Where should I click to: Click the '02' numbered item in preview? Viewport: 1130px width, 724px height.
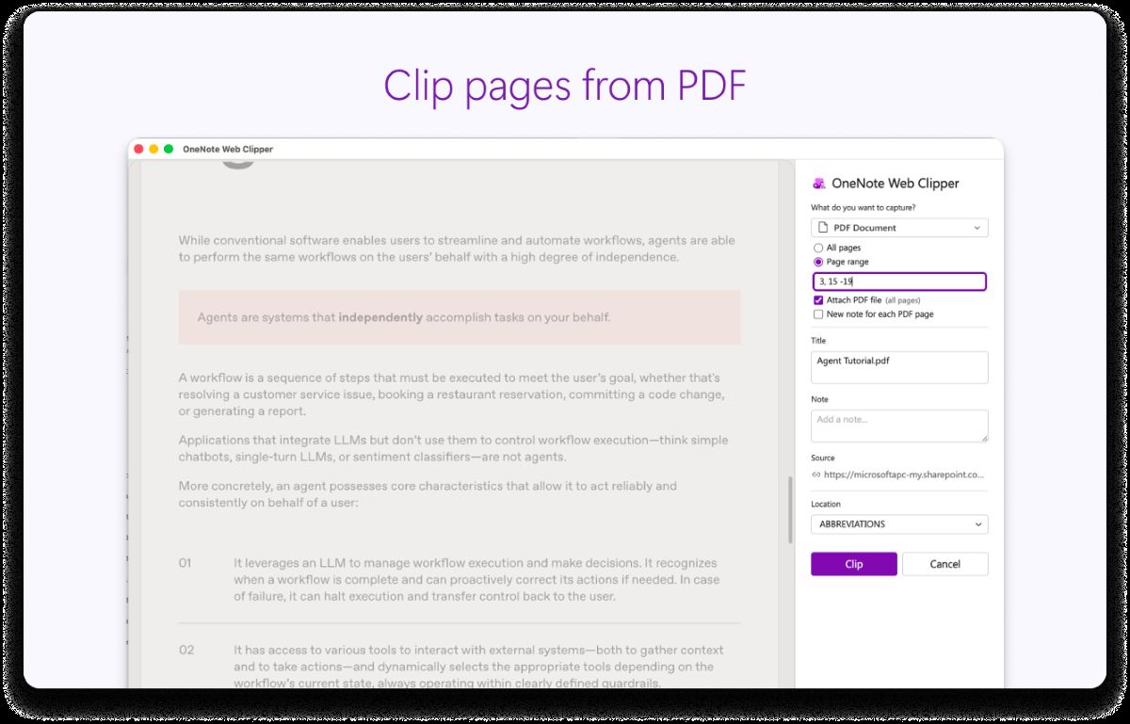pos(186,650)
